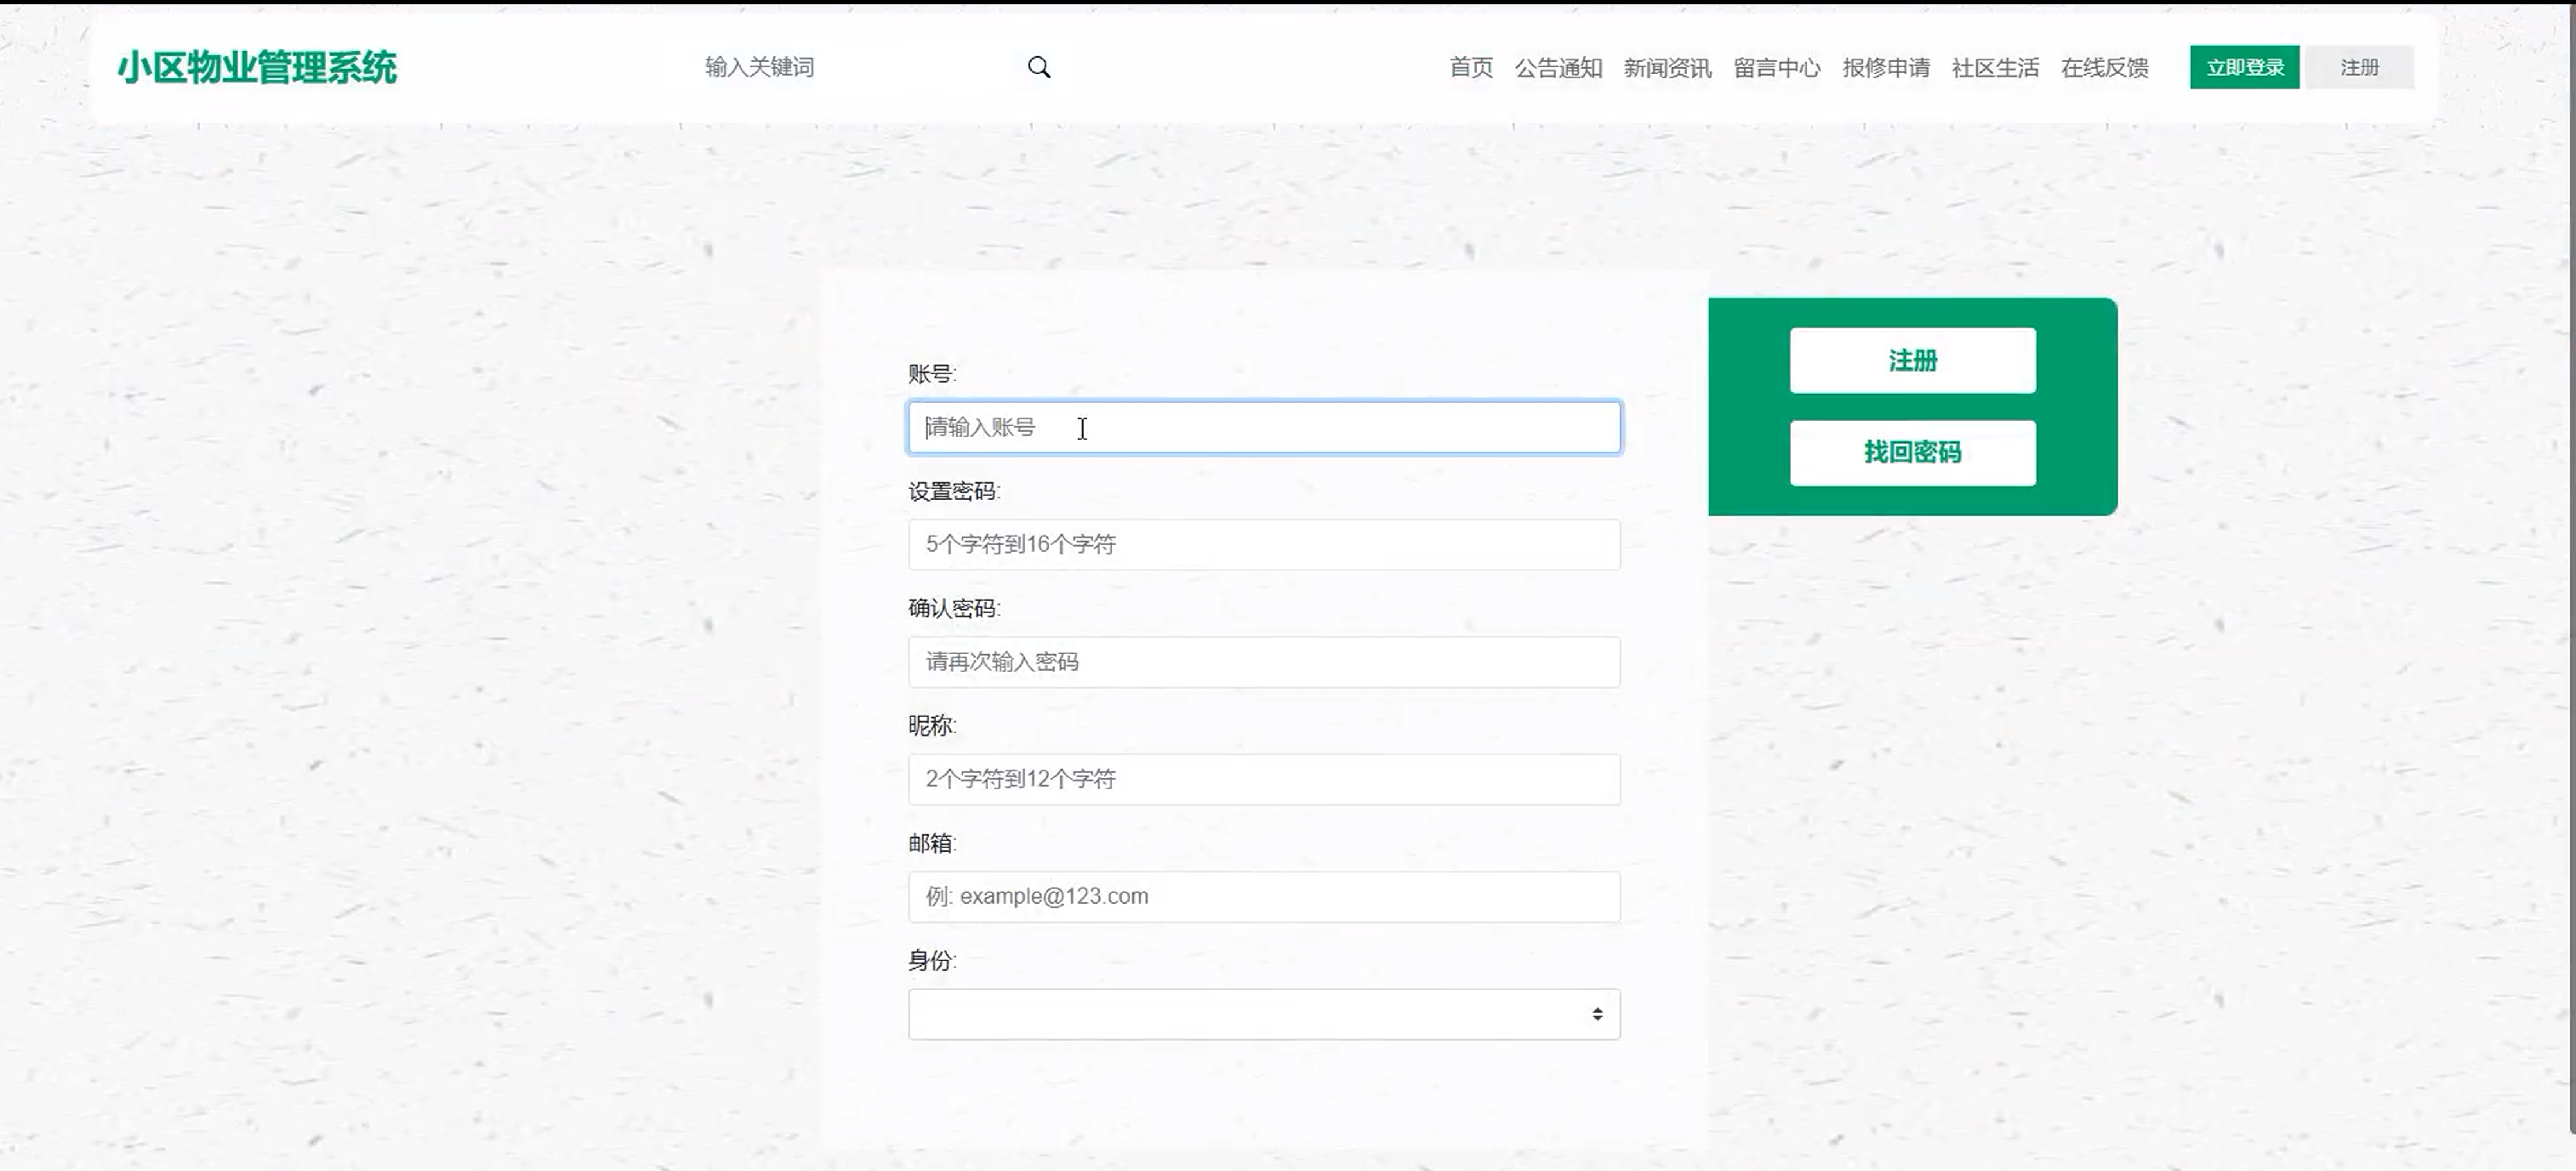Viewport: 2576px width, 1171px height.
Task: Focus the 确认密码 input box
Action: point(1263,662)
